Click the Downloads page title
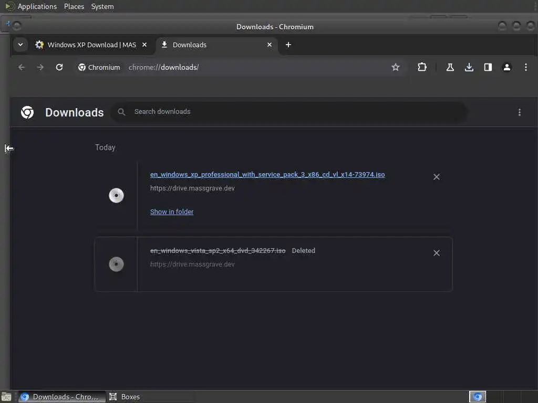Viewport: 538px width, 403px height. pos(75,112)
